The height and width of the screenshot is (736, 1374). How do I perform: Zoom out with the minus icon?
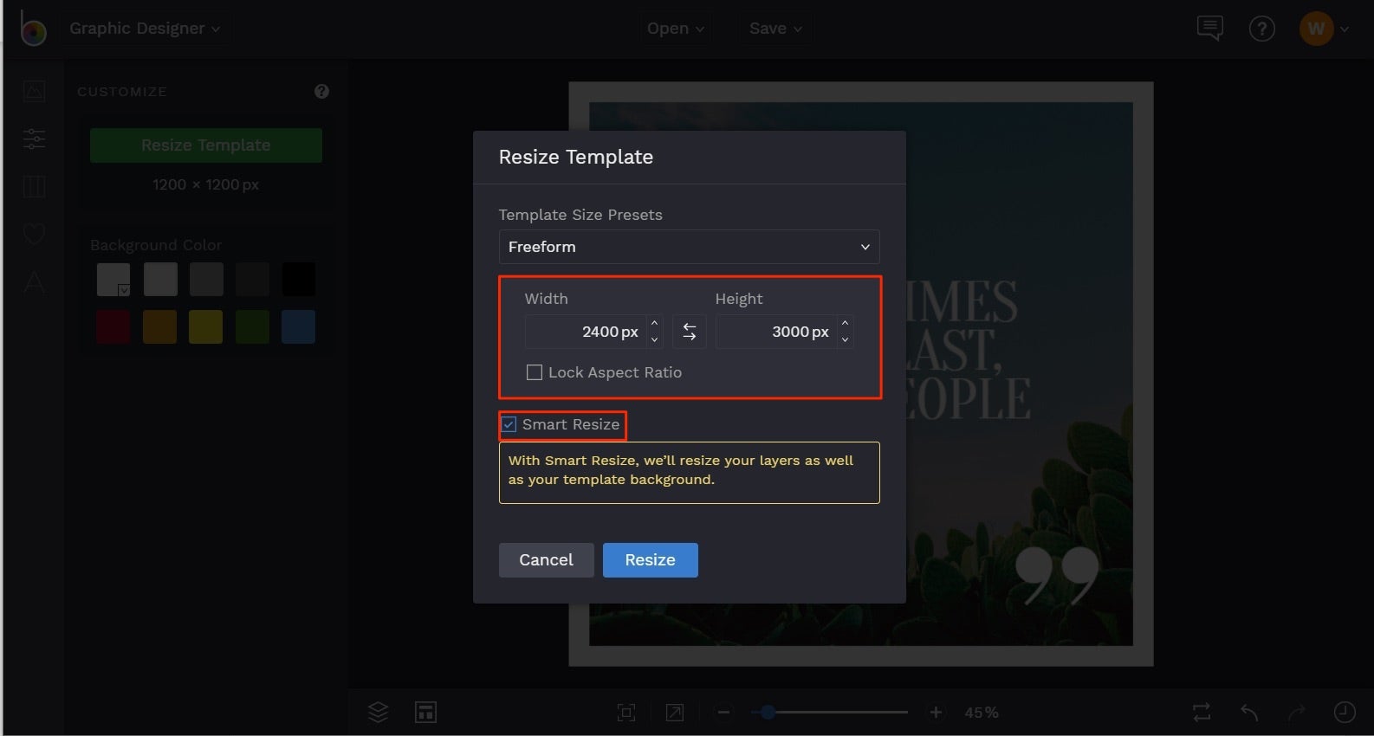(724, 713)
